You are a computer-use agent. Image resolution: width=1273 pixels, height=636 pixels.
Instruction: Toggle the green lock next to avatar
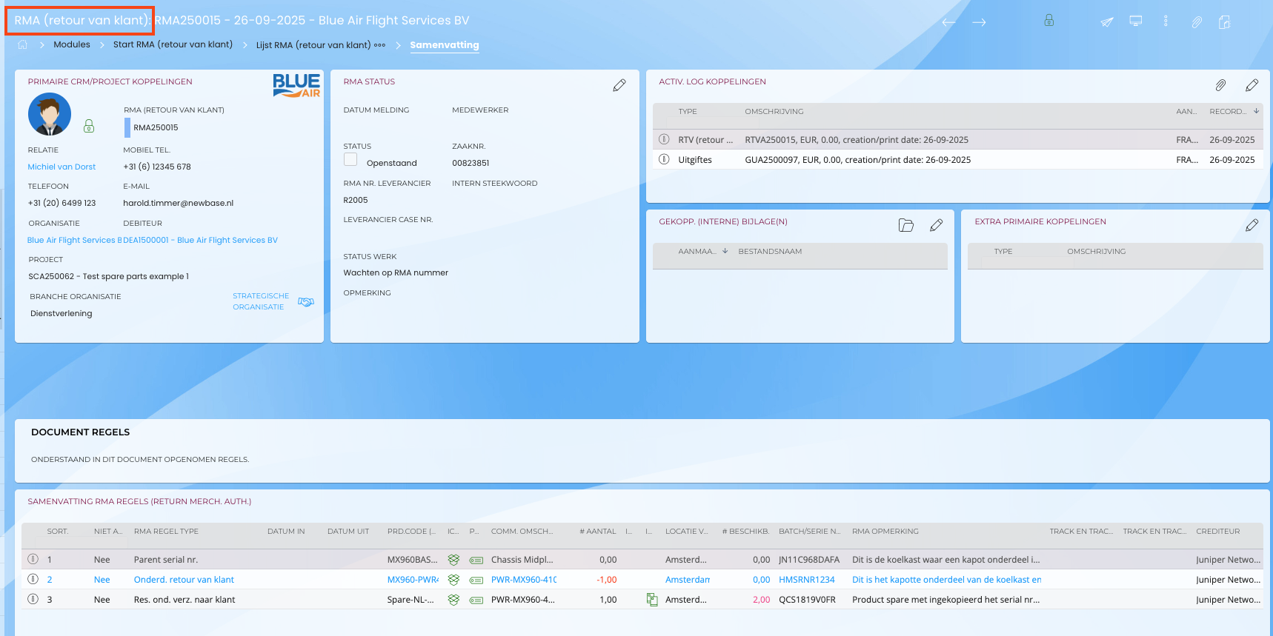pos(89,127)
